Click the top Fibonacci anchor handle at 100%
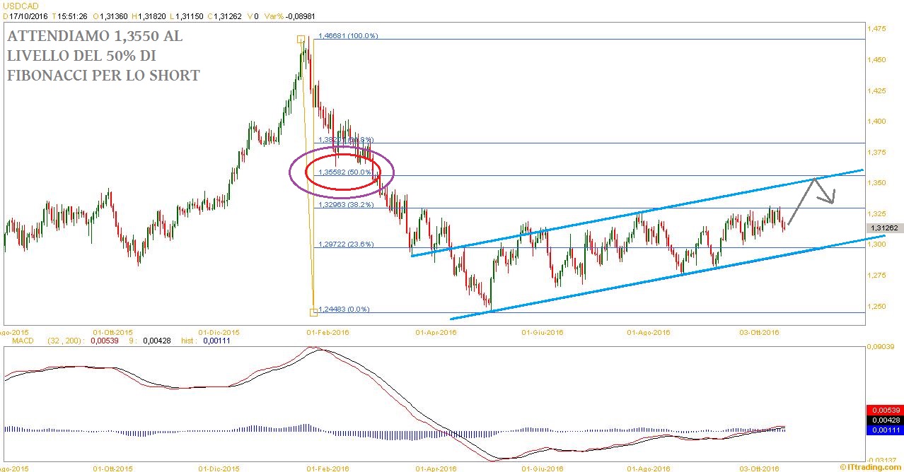This screenshot has width=904, height=472. (301, 40)
